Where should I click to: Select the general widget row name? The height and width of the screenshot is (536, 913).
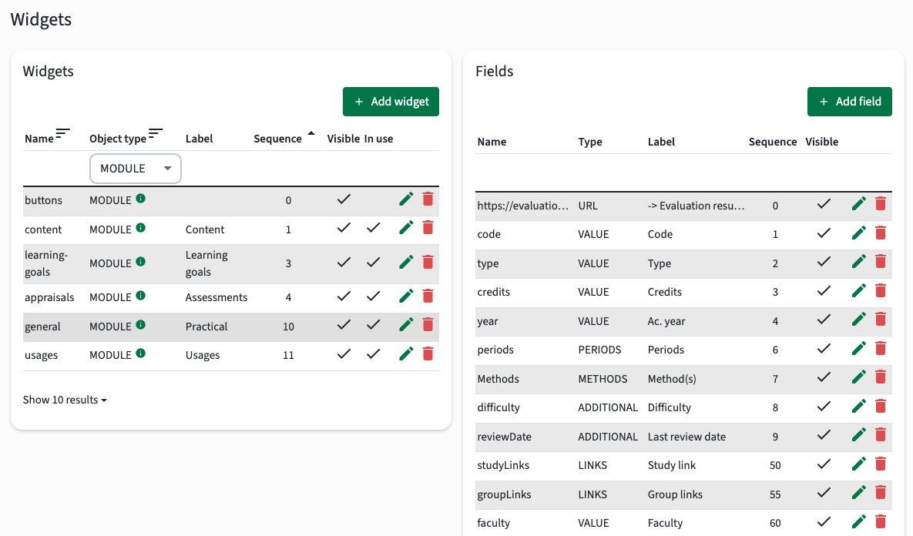point(42,327)
